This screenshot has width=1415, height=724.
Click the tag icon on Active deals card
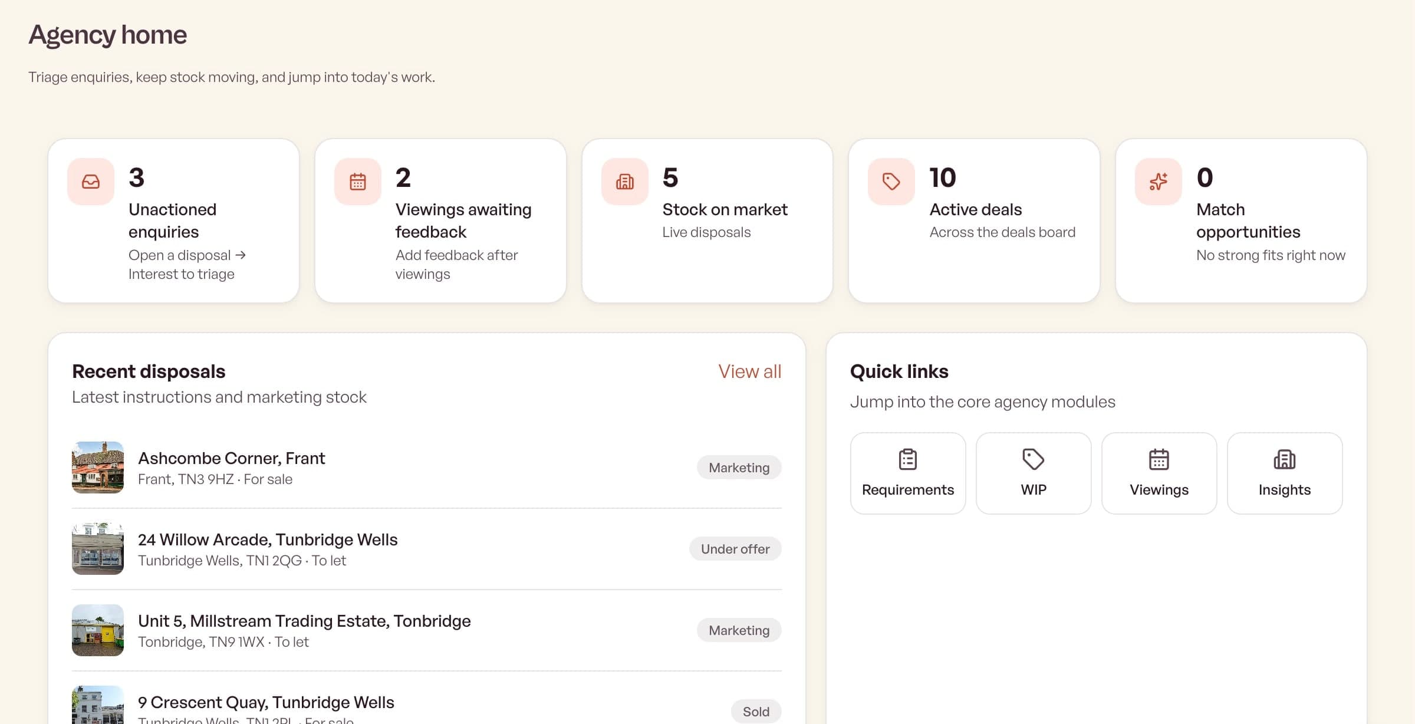click(891, 182)
